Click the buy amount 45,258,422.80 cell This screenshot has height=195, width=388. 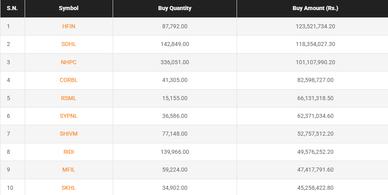tap(315, 188)
